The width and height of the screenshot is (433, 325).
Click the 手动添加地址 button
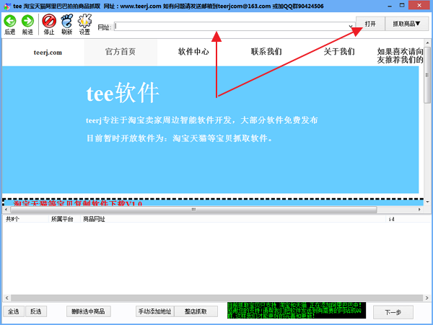point(155,311)
